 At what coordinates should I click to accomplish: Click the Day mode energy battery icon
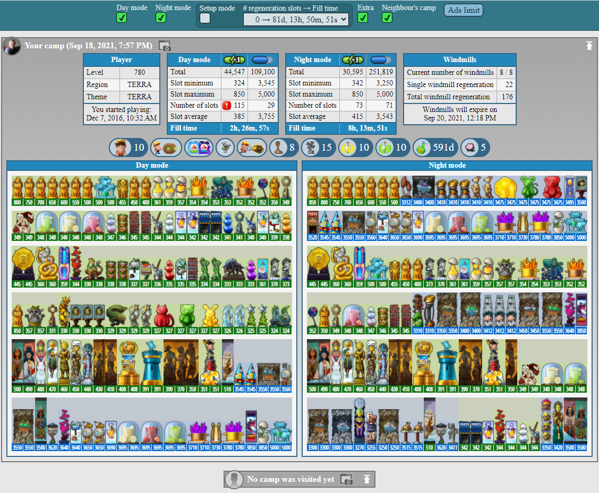click(234, 60)
